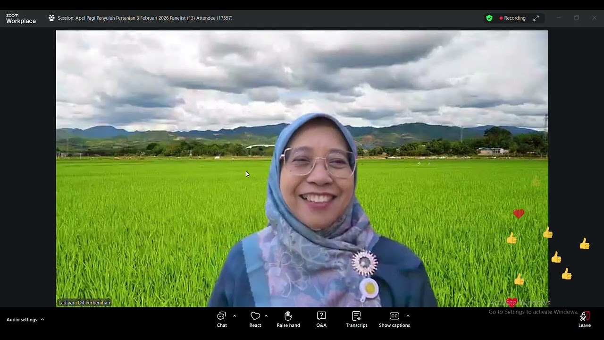Open the Transcript panel

356,320
